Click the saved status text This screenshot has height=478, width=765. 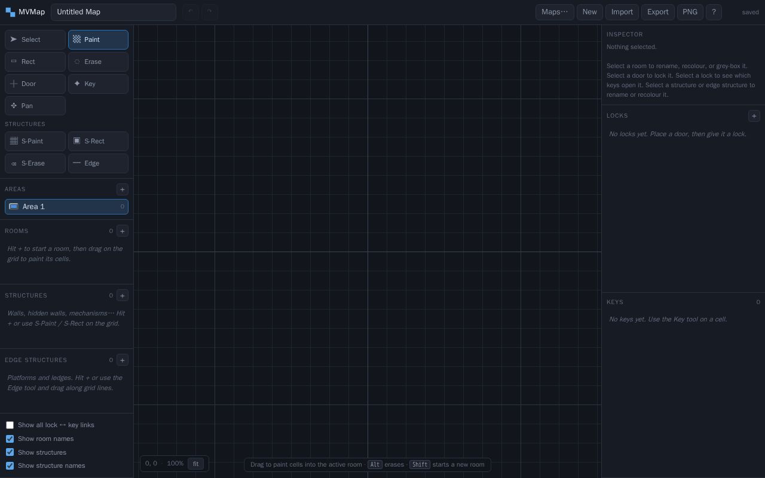point(750,13)
